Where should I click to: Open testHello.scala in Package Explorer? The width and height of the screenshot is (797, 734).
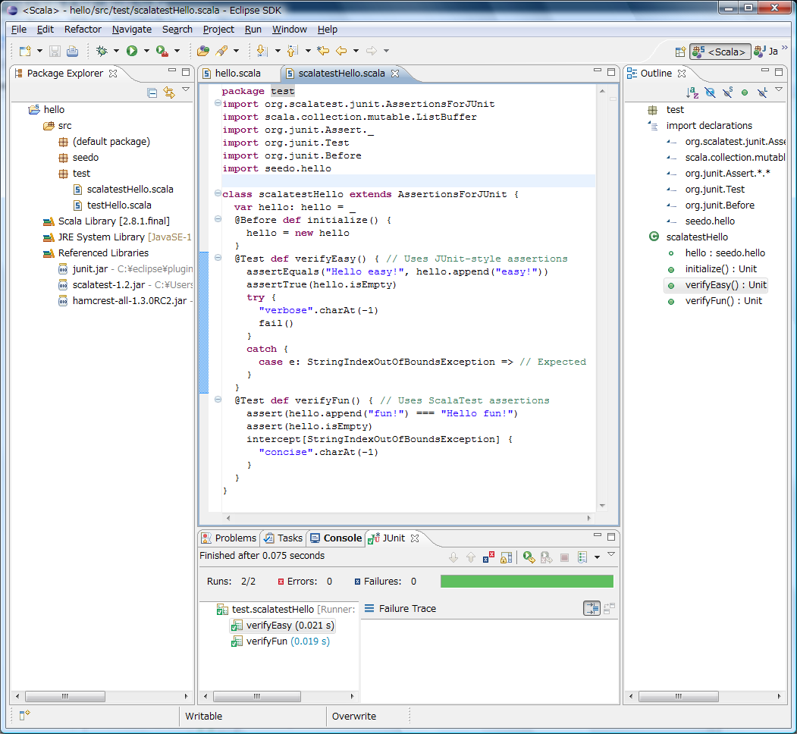point(119,205)
